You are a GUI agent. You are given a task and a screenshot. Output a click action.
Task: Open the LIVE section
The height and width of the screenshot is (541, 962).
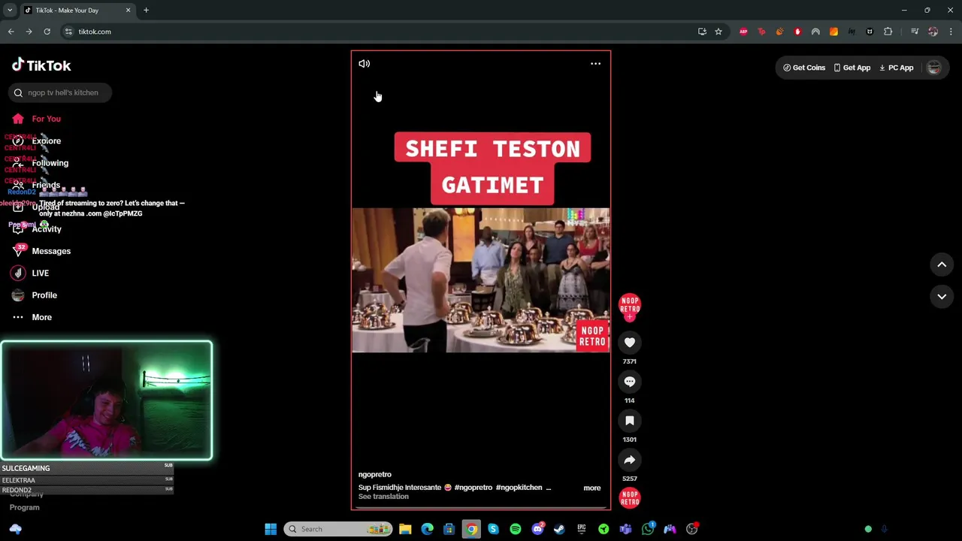(40, 274)
